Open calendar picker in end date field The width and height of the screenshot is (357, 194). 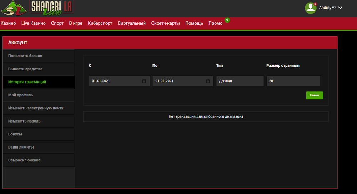[208, 81]
